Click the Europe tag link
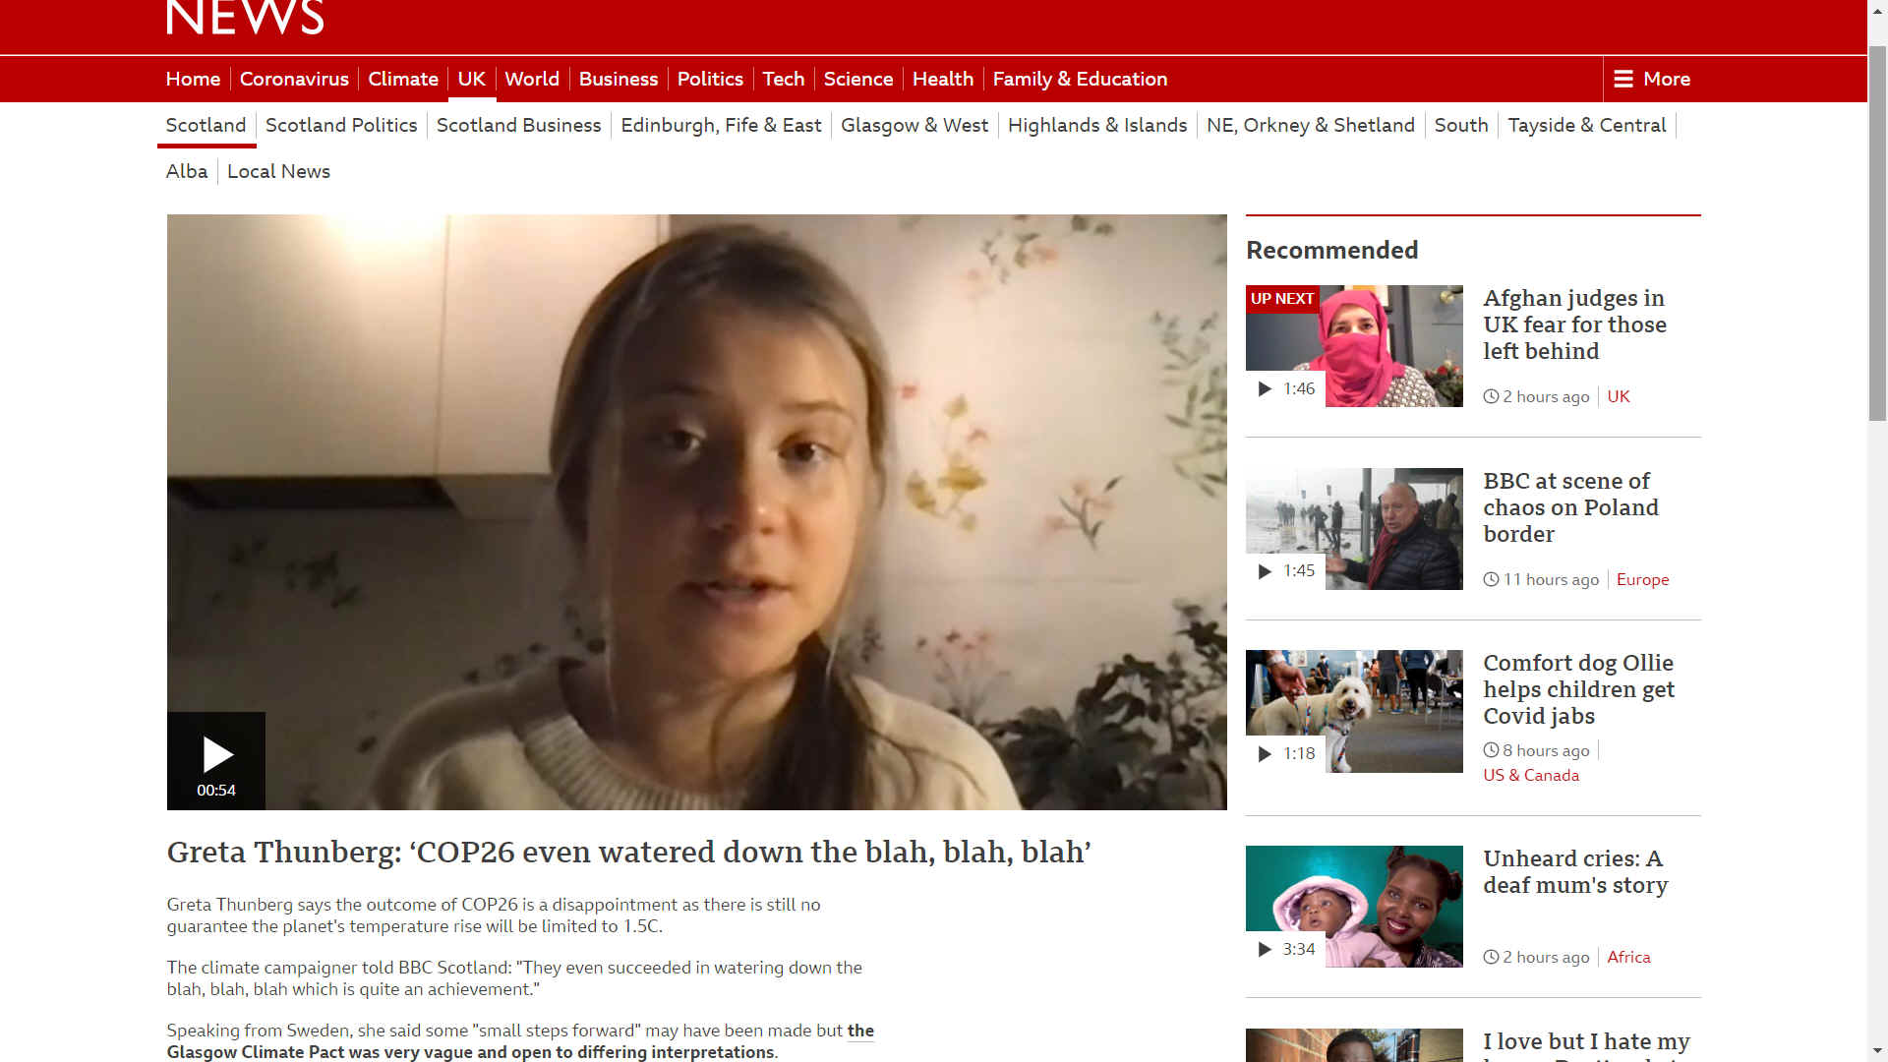 1642,579
